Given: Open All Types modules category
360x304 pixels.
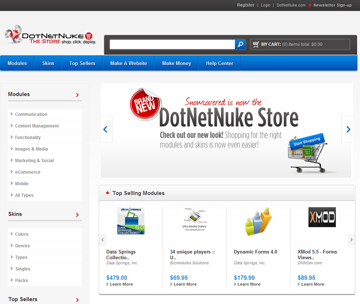Looking at the screenshot, I should 45,195.
